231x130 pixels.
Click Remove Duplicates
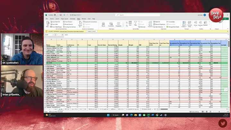(x=159, y=24)
